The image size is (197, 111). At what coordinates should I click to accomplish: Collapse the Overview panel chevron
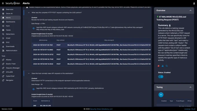pos(190,10)
